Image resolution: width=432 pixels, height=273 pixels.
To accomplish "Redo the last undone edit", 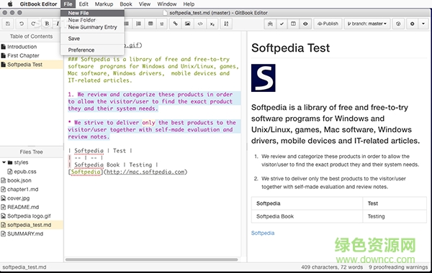I will pyautogui.click(x=33, y=24).
